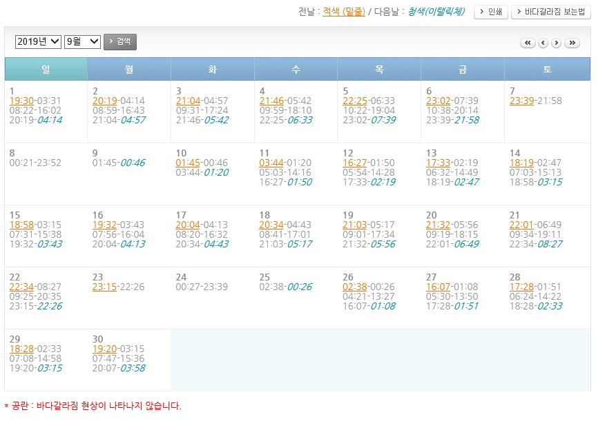This screenshot has width=605, height=430.
Task: Click the 검색 search button
Action: click(x=120, y=41)
